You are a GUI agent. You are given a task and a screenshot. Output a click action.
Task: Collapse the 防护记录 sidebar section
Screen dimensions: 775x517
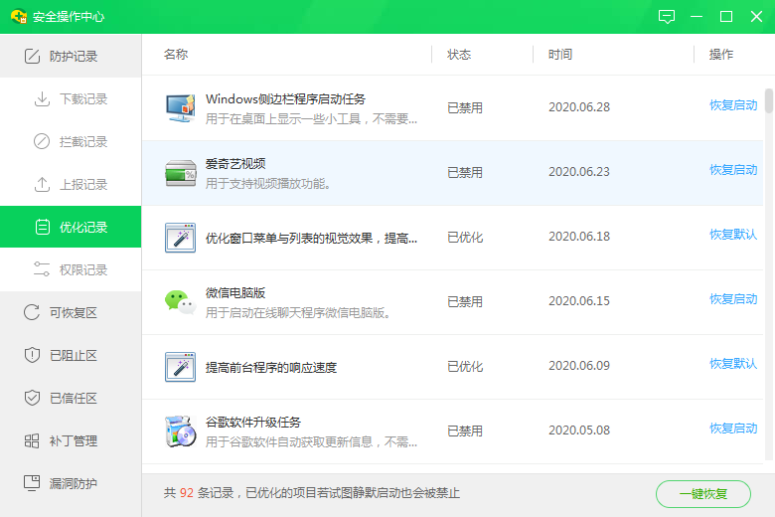[x=71, y=57]
